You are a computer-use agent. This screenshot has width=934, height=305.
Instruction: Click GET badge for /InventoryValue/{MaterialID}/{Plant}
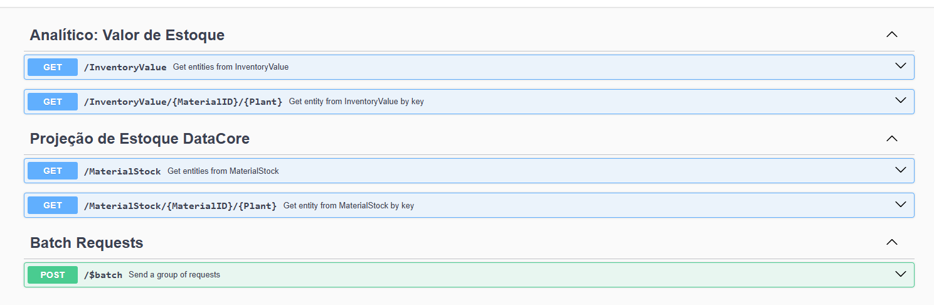pos(53,102)
